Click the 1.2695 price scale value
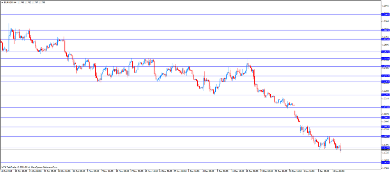 (x=386, y=45)
